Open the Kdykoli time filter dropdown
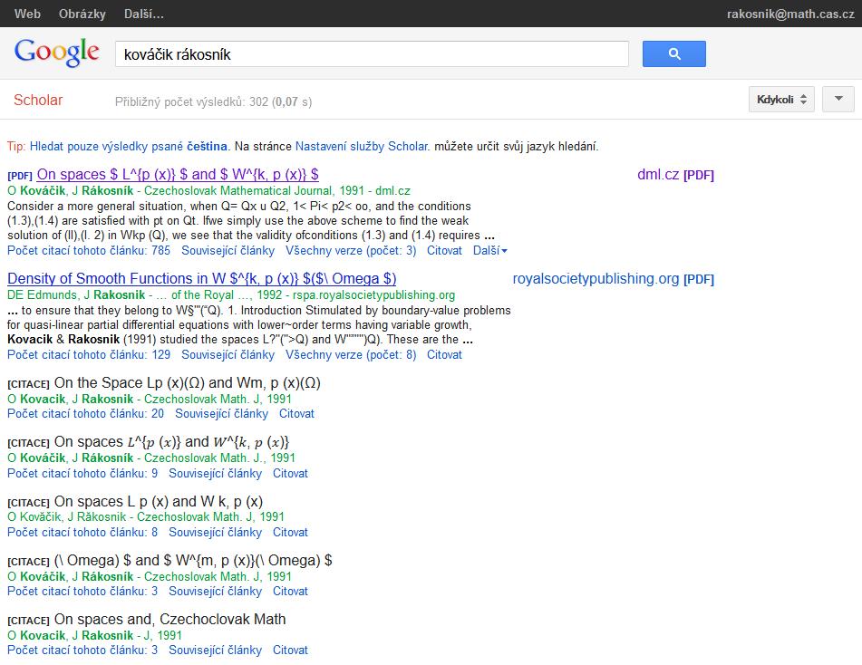The image size is (862, 665). [x=781, y=100]
